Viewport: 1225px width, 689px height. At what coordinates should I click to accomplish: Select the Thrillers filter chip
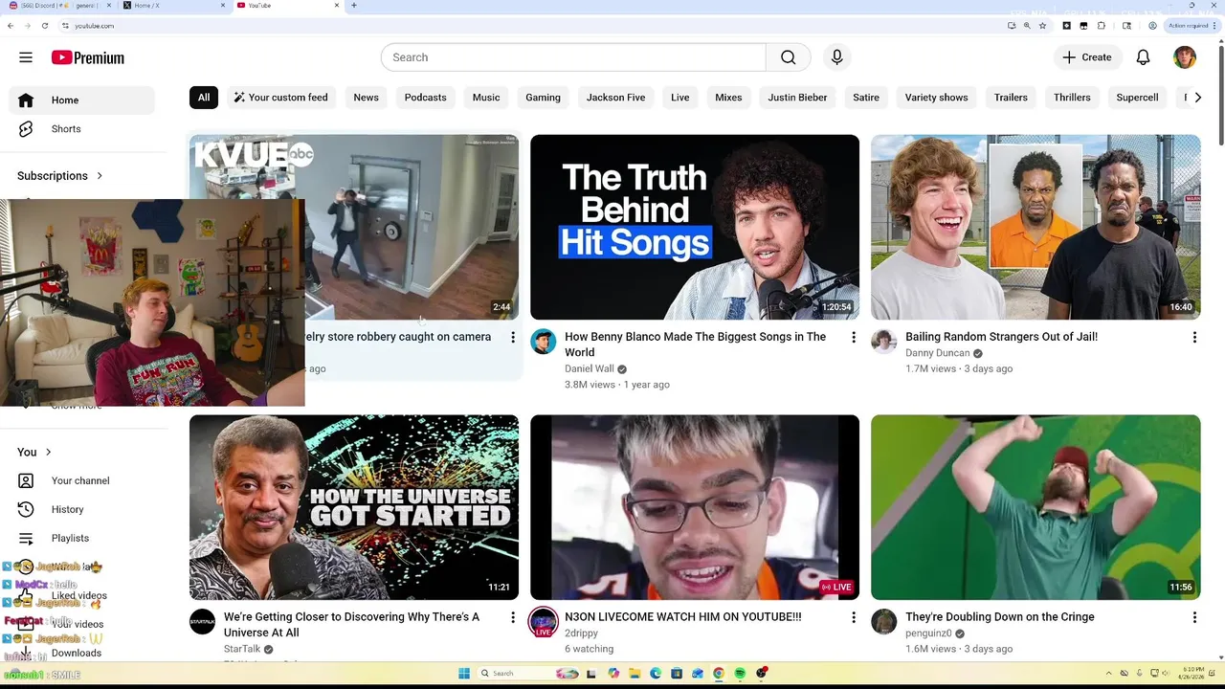click(1072, 98)
